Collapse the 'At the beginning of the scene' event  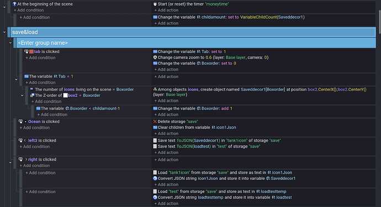[x=4, y=7]
